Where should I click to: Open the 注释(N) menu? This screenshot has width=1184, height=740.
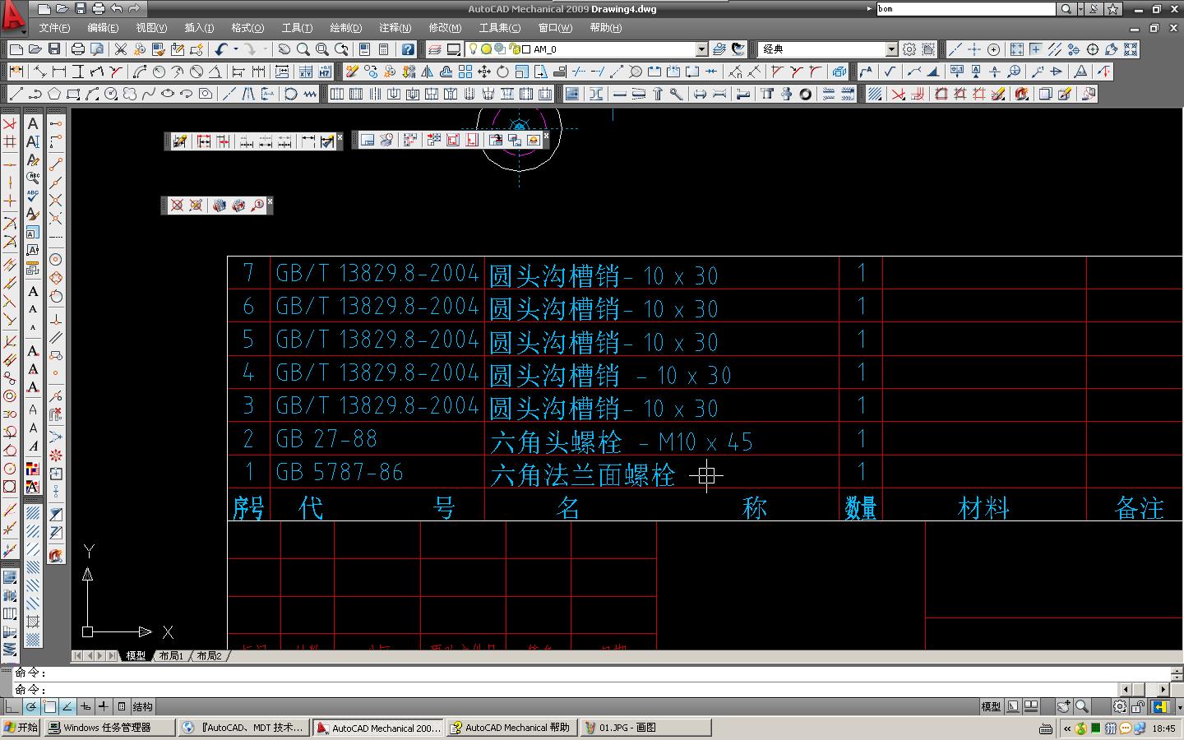point(395,28)
